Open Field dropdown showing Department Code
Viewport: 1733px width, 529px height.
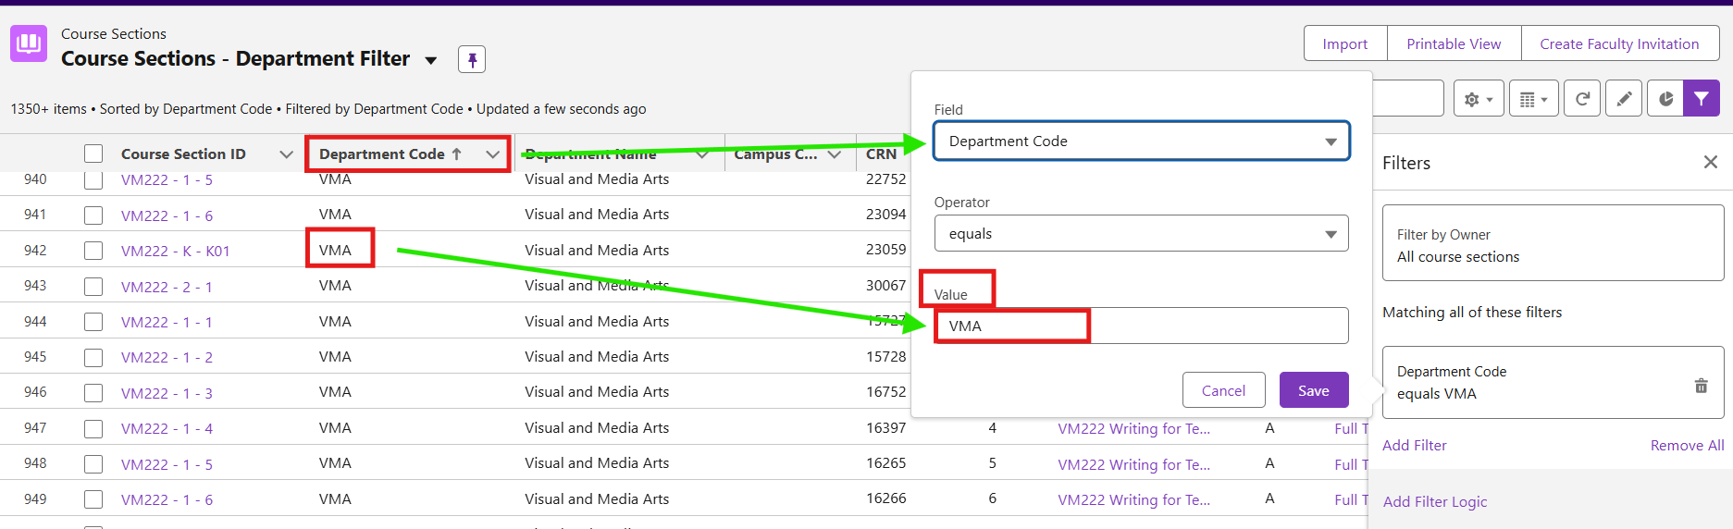pyautogui.click(x=1141, y=141)
